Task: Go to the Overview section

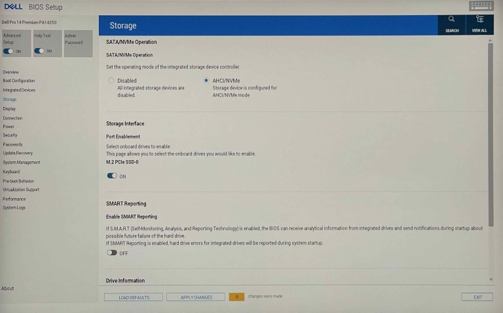Action: (11, 72)
